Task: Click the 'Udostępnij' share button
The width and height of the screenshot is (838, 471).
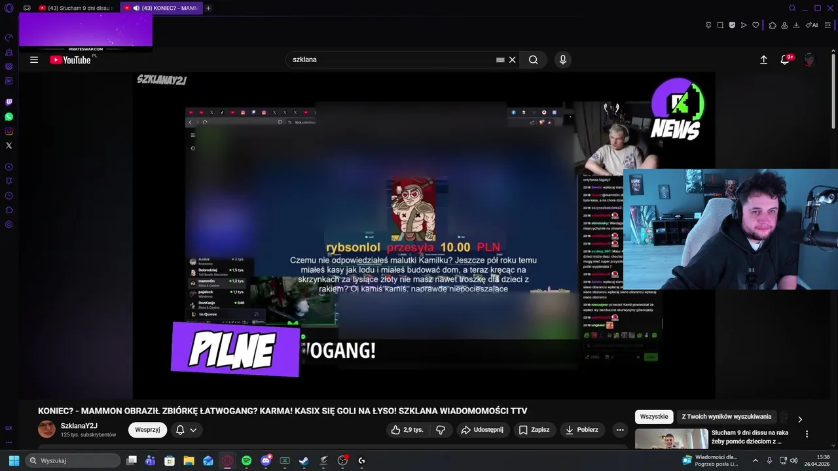Action: pyautogui.click(x=483, y=430)
